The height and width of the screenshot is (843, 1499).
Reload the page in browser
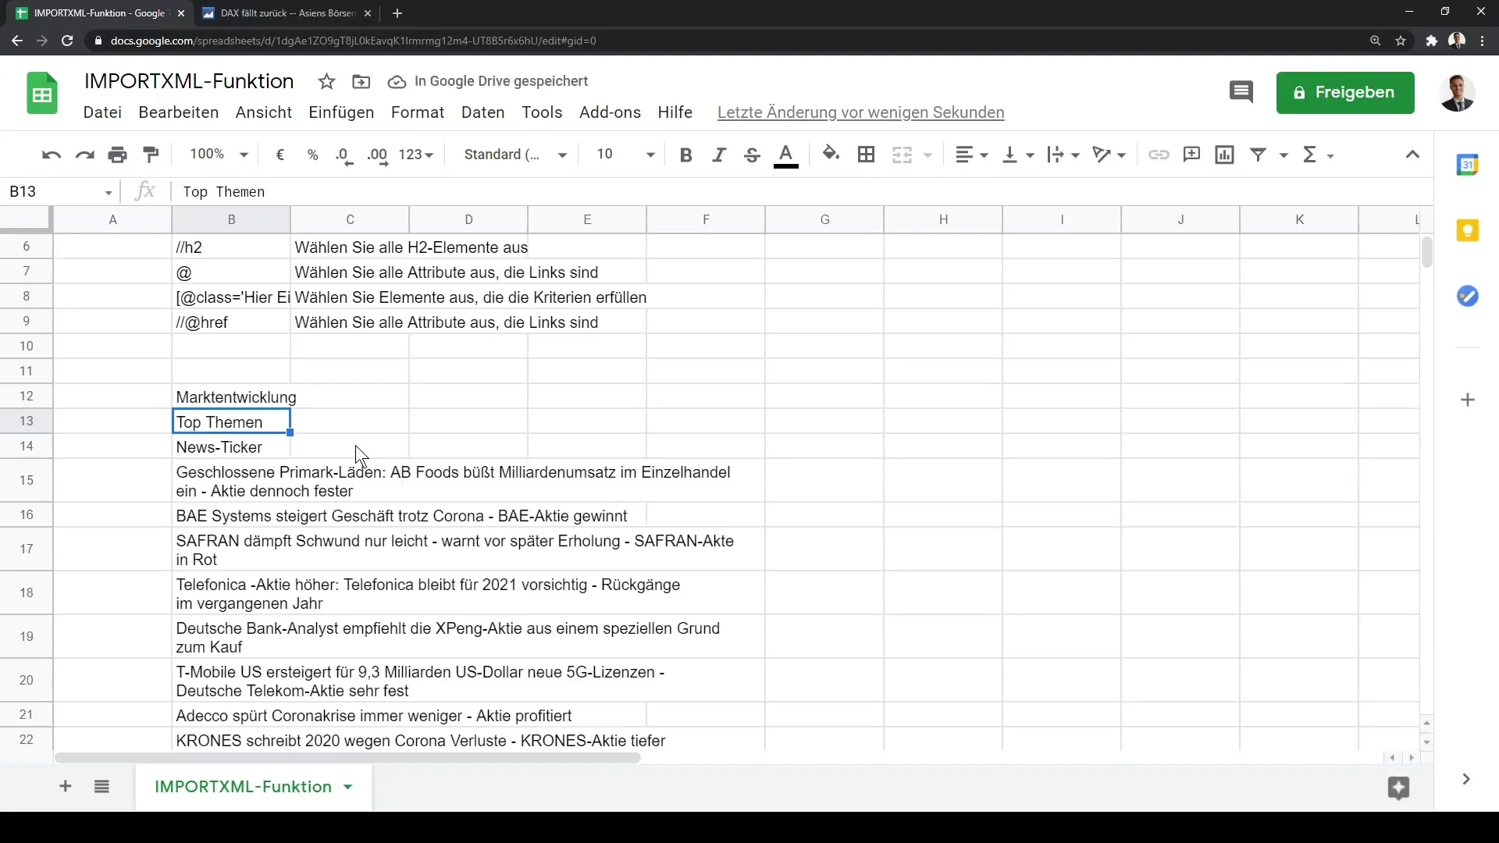67,41
